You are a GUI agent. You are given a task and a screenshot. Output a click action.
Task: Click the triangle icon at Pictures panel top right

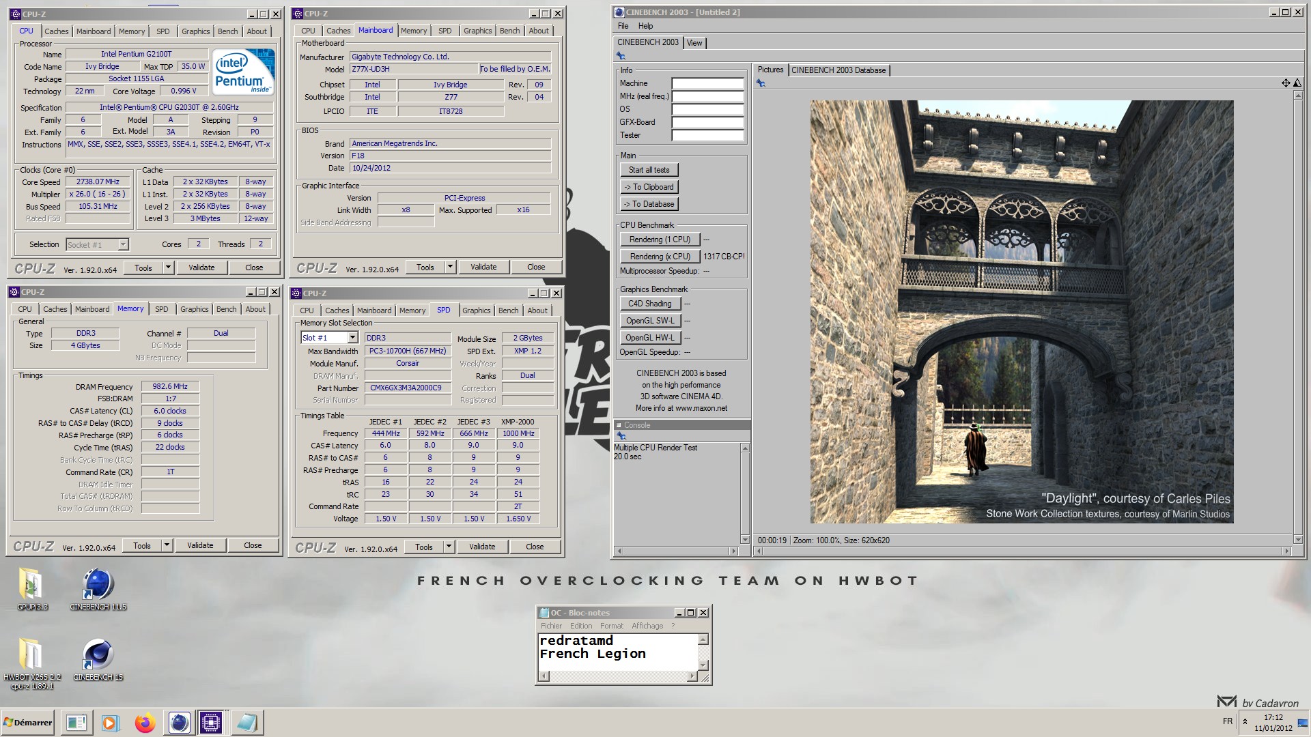point(1297,83)
